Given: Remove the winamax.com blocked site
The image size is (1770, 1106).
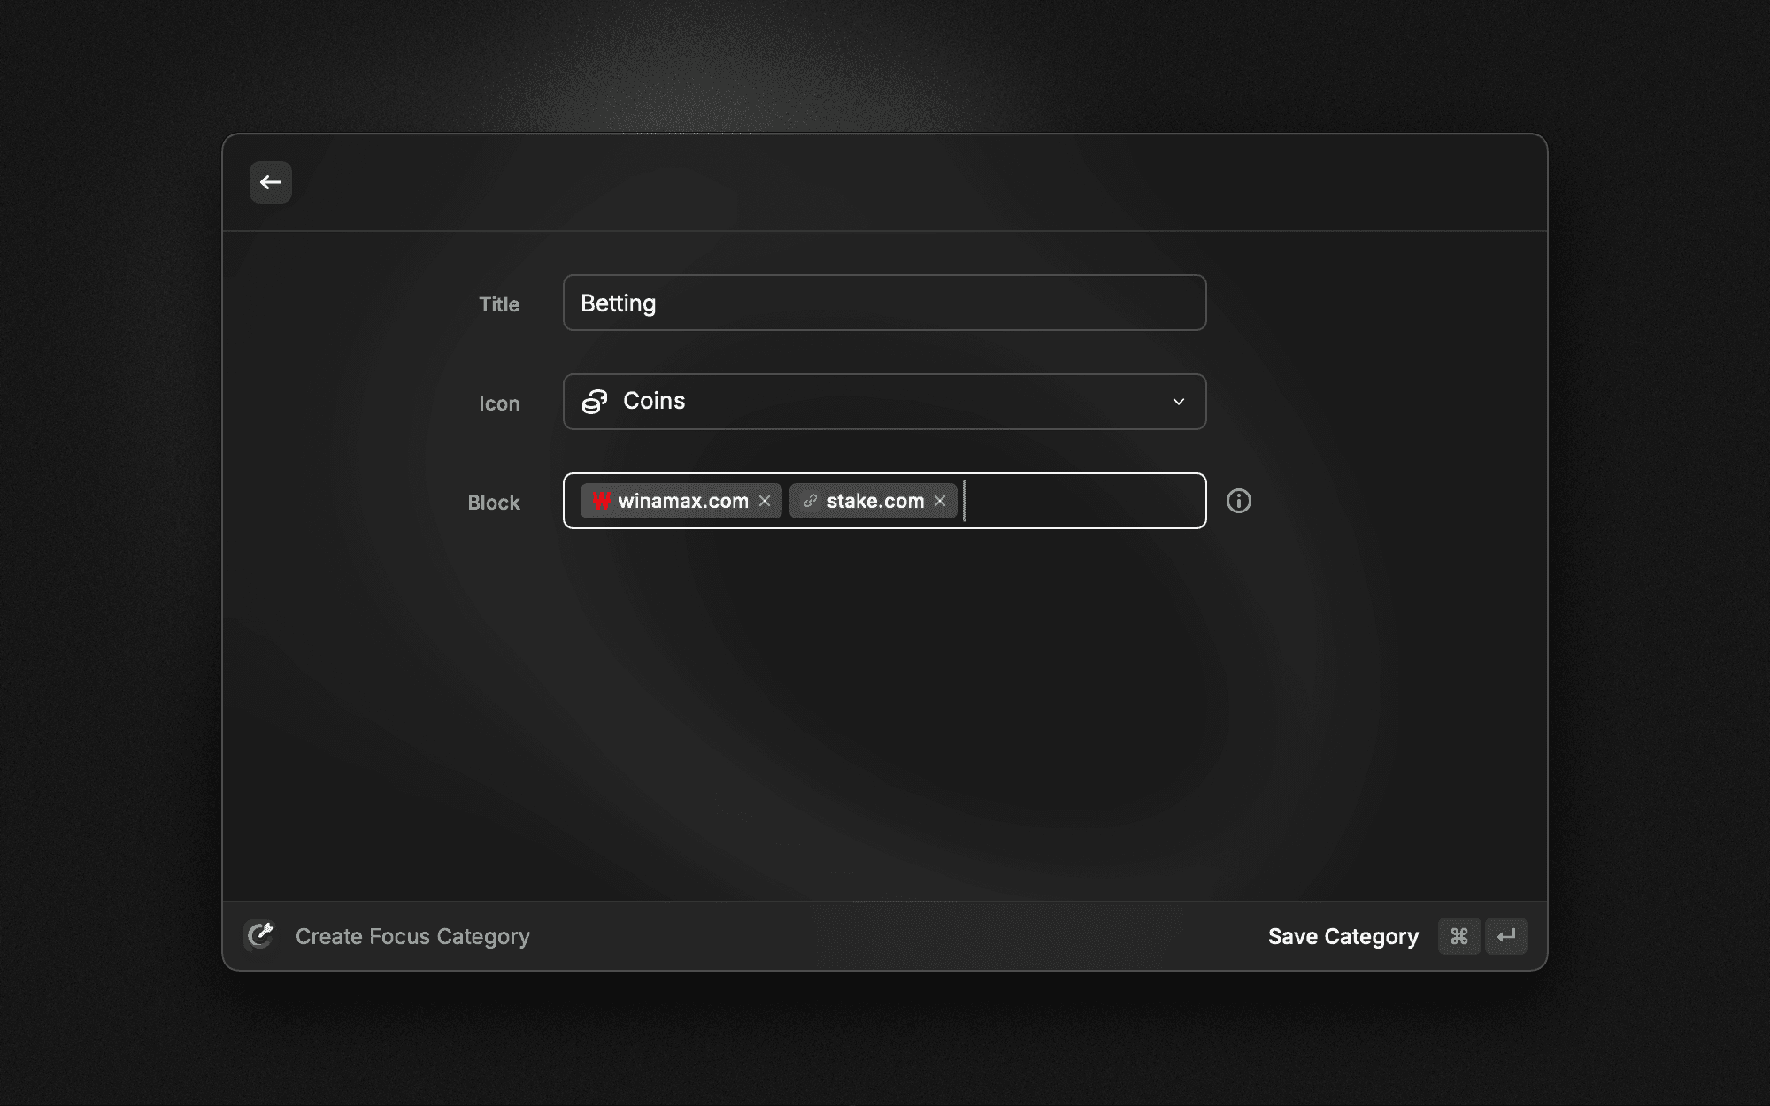Looking at the screenshot, I should click(765, 501).
